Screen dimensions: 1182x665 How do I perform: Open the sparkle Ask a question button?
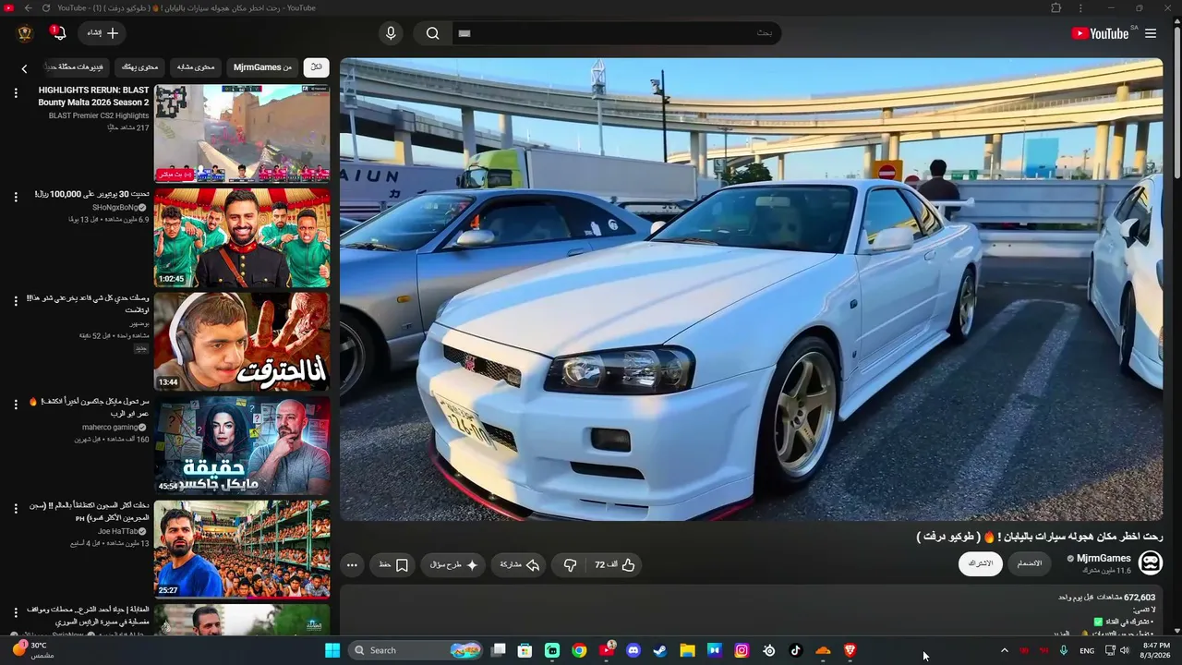[453, 565]
